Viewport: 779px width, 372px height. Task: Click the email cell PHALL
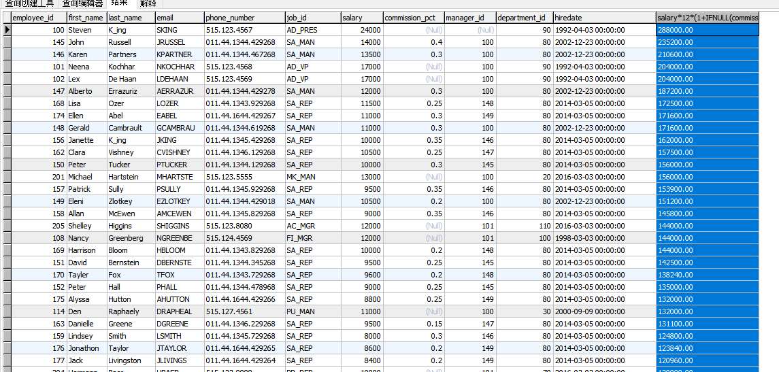[x=180, y=287]
